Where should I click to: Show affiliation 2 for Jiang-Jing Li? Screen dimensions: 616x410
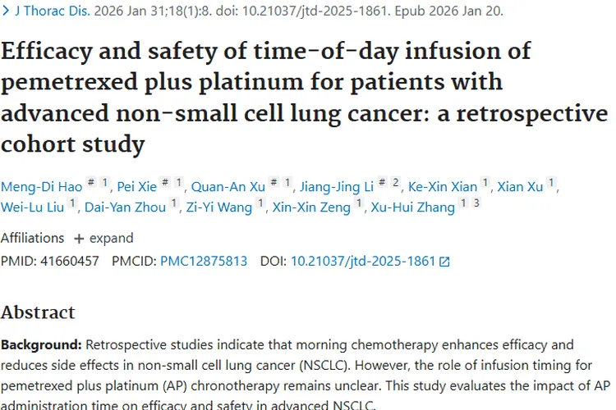[396, 184]
